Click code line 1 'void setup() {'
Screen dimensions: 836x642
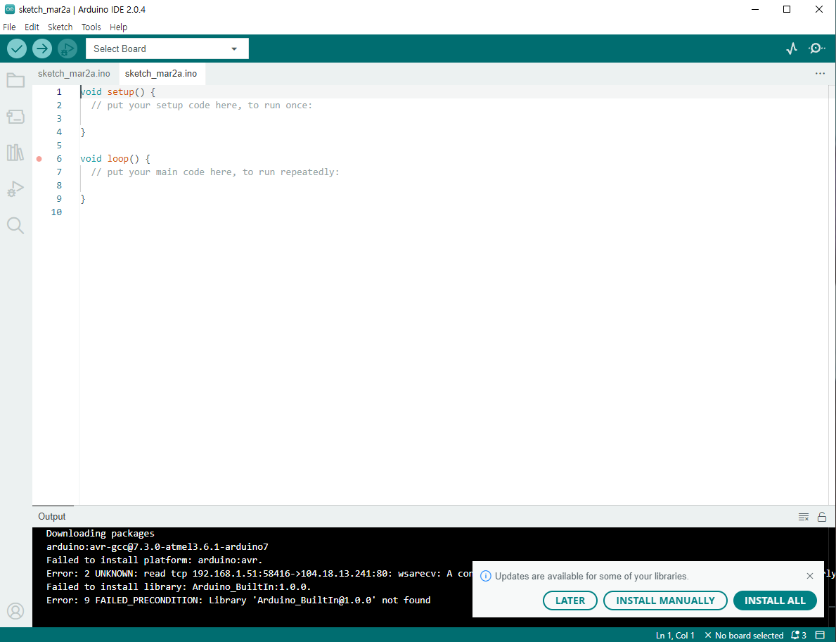118,91
